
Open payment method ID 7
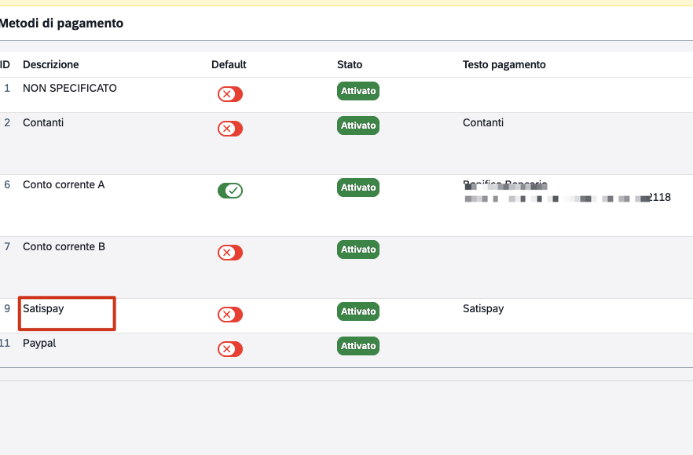7,246
